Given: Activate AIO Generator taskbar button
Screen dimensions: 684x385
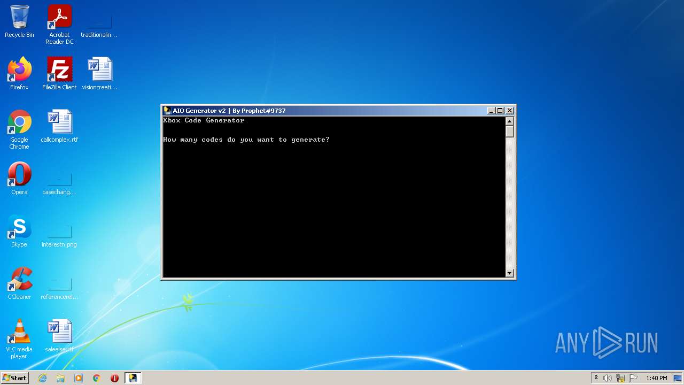Looking at the screenshot, I should (x=133, y=378).
